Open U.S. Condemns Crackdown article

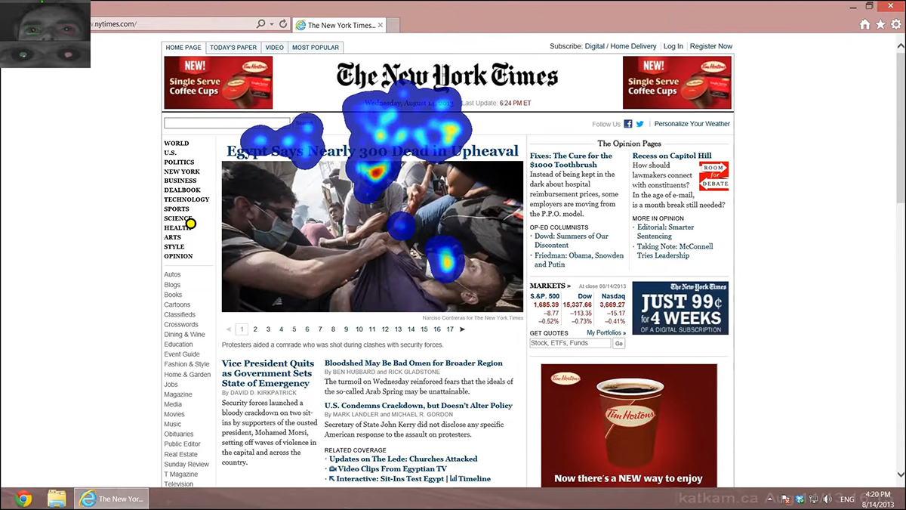(x=418, y=406)
